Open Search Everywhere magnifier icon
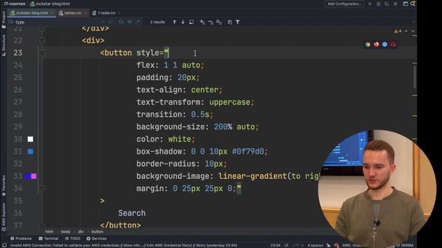The height and width of the screenshot is (248, 442). (x=413, y=4)
